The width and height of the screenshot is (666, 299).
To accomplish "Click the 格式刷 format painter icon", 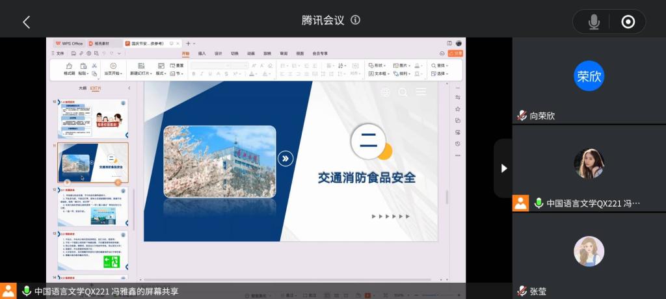I will click(69, 66).
